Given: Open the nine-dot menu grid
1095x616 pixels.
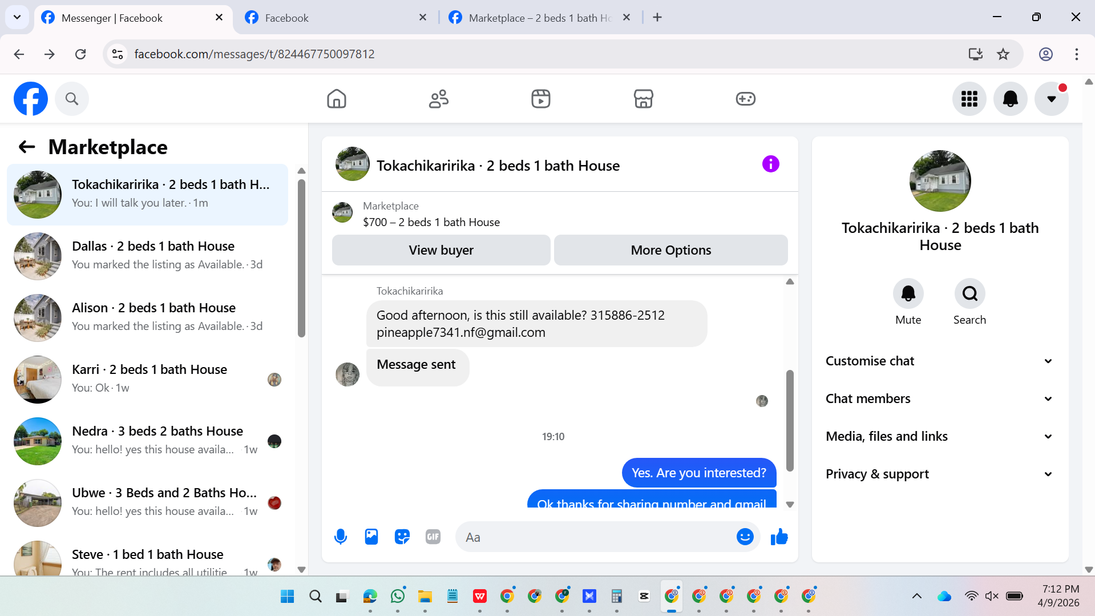Looking at the screenshot, I should coord(969,99).
